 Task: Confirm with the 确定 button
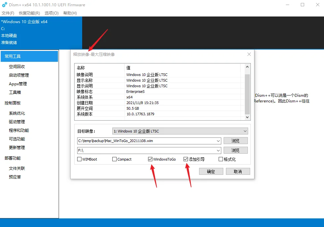point(211,171)
